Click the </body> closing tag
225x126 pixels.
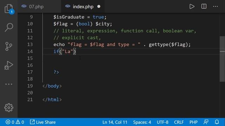click(52, 86)
